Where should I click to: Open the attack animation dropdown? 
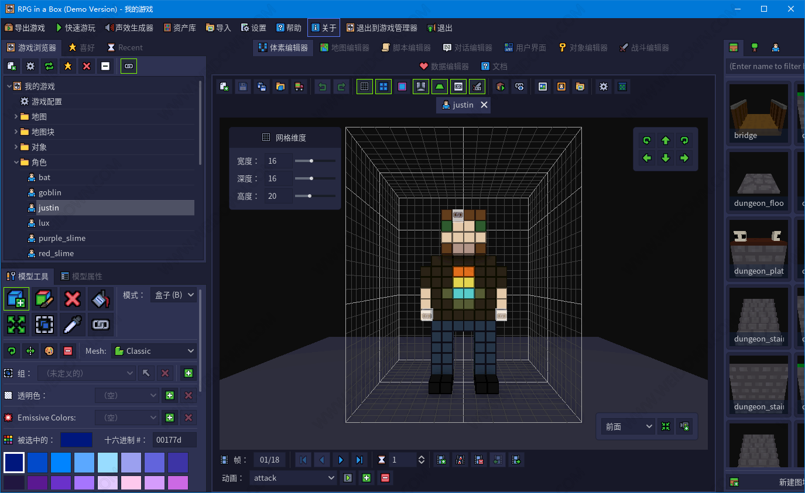point(293,478)
